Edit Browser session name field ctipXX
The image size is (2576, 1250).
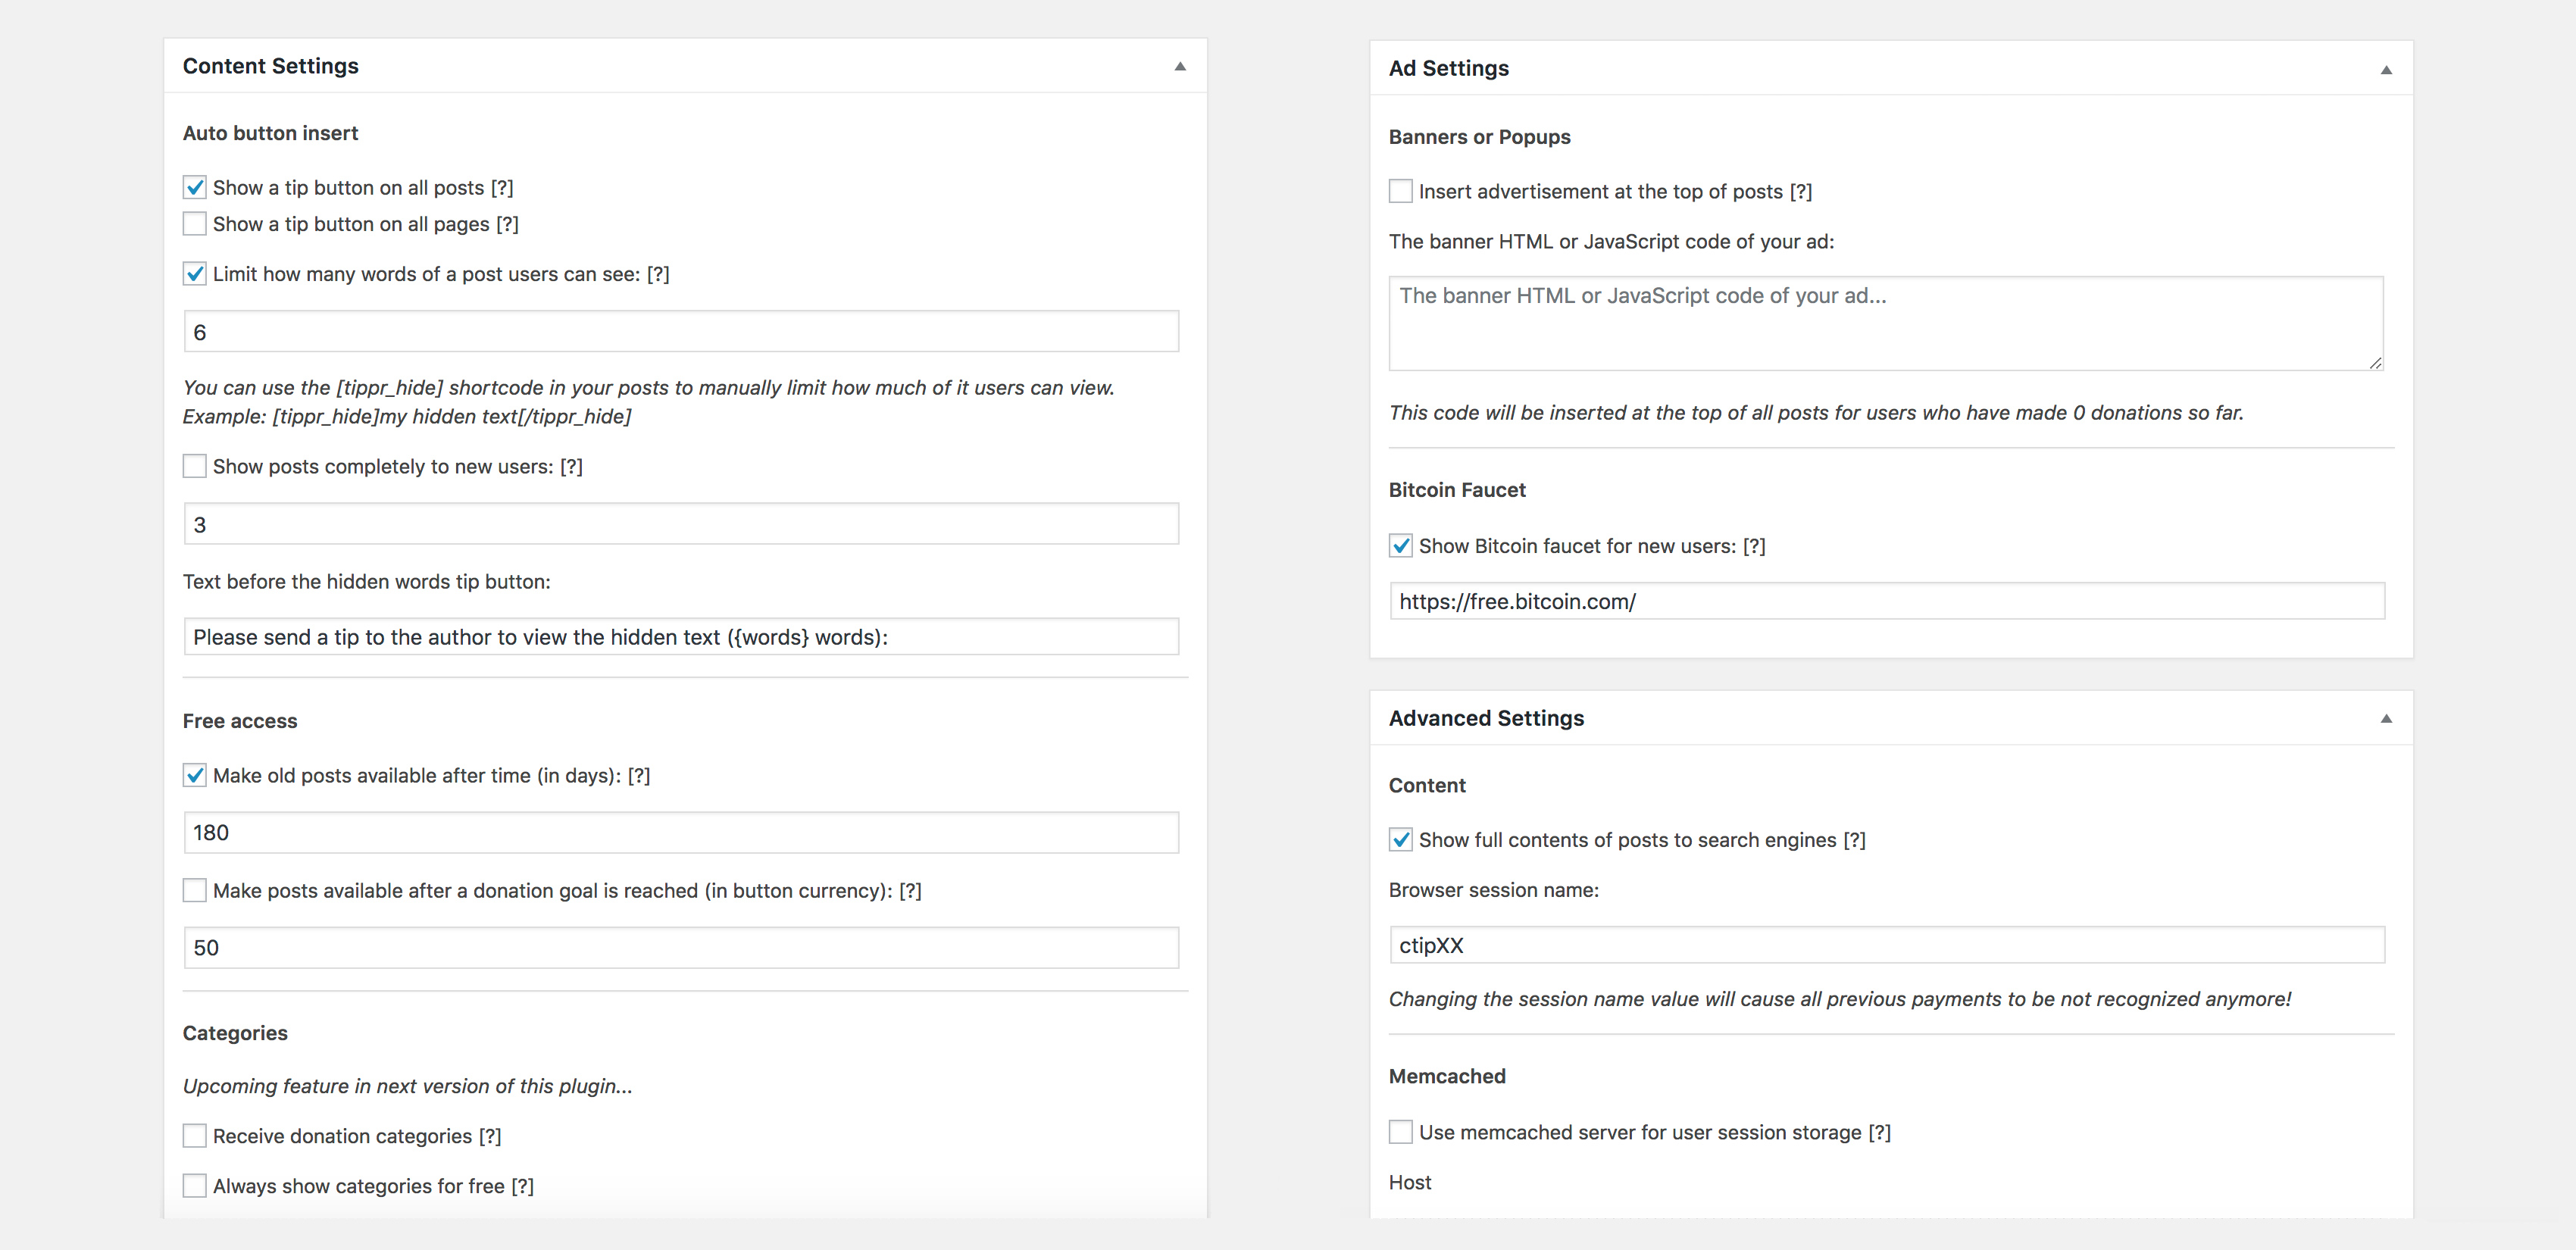[1887, 945]
